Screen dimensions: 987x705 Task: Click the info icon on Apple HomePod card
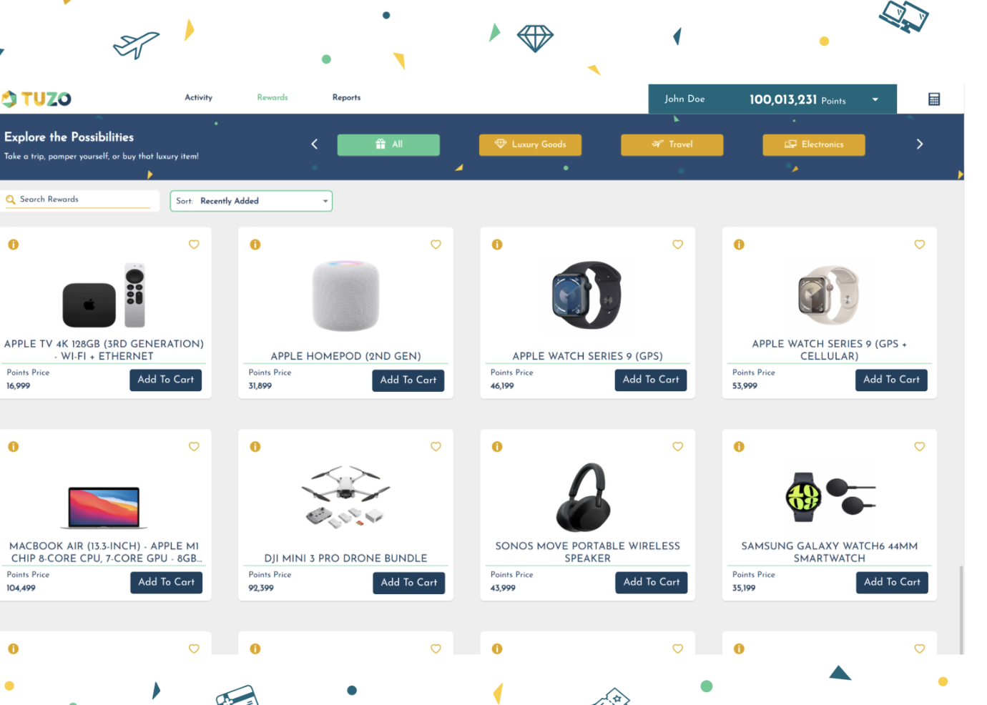point(255,245)
